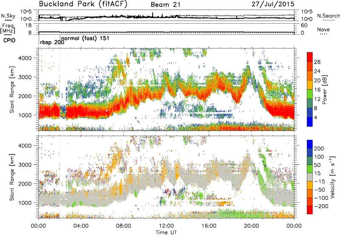This screenshot has height=235, width=340.
Task: Click the "20:00" time tick label
Action: [252, 226]
